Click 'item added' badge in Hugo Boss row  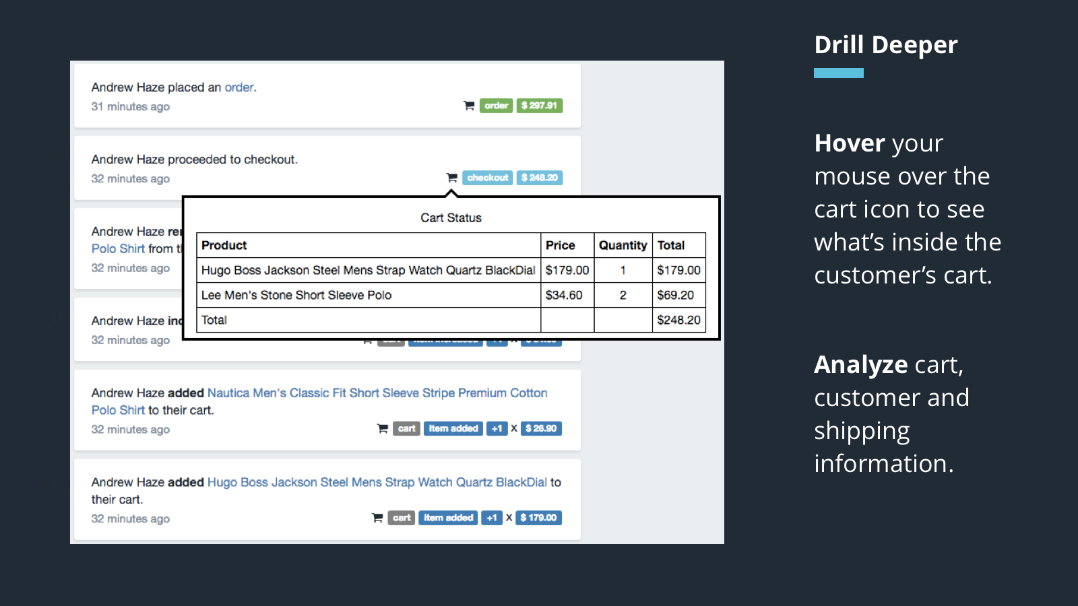[449, 518]
